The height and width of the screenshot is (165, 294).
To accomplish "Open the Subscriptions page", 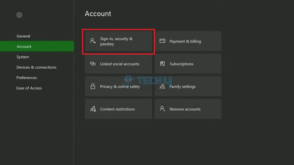I will point(188,63).
